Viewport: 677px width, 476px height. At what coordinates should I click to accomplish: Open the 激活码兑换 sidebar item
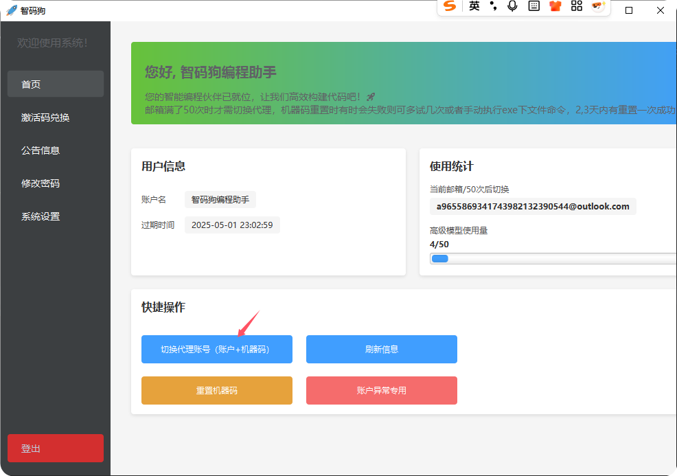(x=56, y=117)
